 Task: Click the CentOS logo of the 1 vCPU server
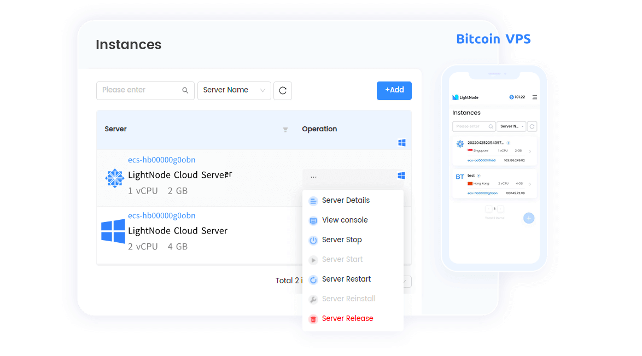114,178
